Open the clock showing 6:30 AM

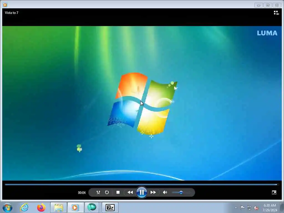tap(270, 208)
